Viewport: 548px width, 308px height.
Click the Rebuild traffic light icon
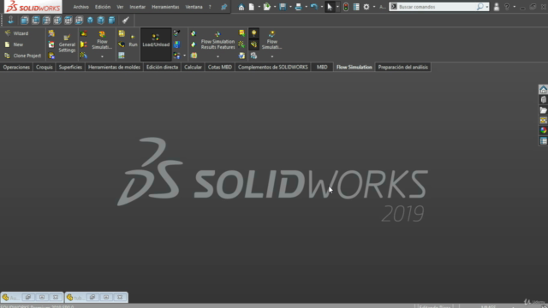[x=346, y=7]
